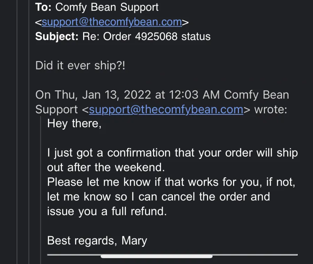The height and width of the screenshot is (264, 313).
Task: Click the word 'status' in subject line
Action: click(x=196, y=36)
